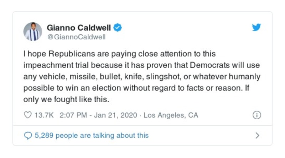This screenshot has height=158, width=285.
Task: Click the Twitter bird logo
Action: click(256, 27)
